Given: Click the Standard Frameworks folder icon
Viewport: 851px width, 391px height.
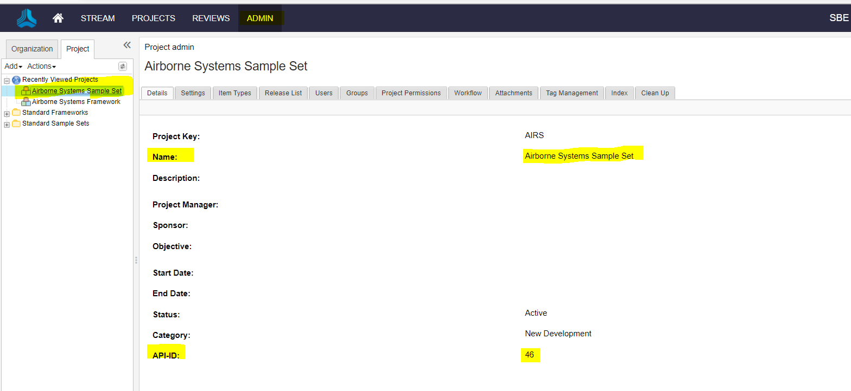Looking at the screenshot, I should click(16, 113).
